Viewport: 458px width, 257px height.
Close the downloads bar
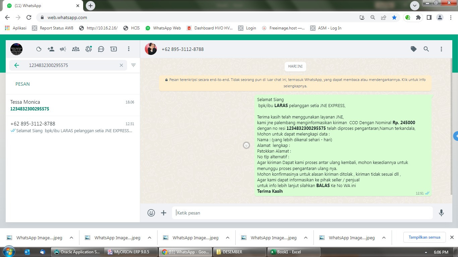[452, 237]
